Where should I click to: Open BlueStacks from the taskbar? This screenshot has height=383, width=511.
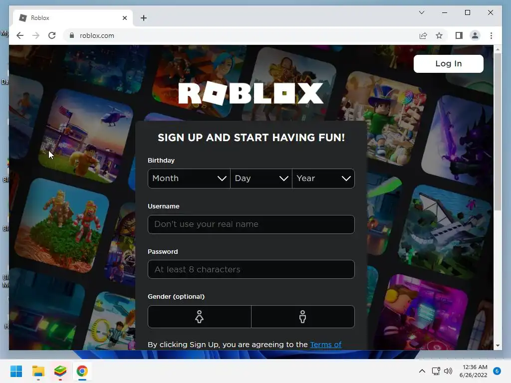(60, 371)
